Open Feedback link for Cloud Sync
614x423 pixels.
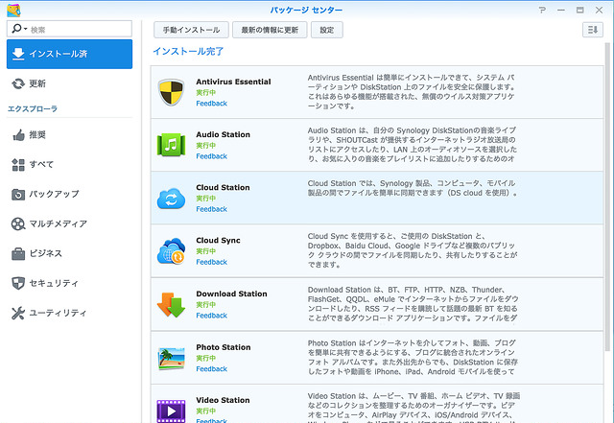[211, 262]
